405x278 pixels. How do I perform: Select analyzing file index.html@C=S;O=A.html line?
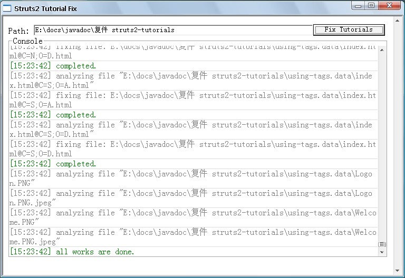[x=194, y=81]
